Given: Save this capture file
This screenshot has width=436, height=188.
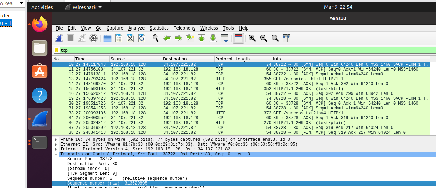Looking at the screenshot, I should pyautogui.click(x=119, y=38).
